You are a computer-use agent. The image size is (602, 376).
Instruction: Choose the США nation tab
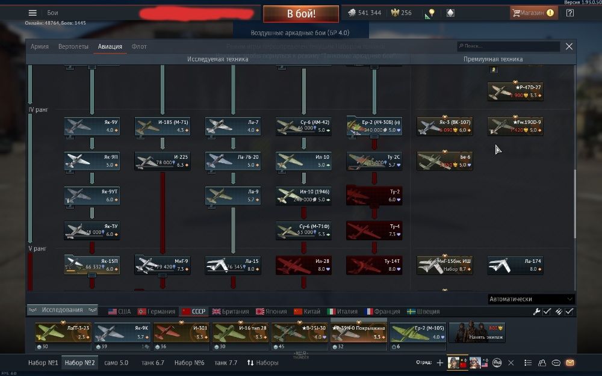tap(119, 311)
